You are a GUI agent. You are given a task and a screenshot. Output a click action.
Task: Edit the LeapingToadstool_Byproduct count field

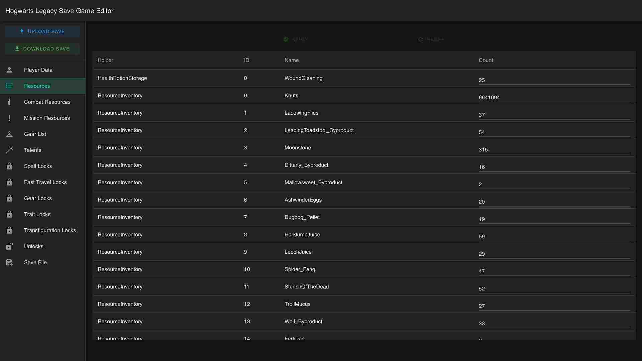coord(554,132)
